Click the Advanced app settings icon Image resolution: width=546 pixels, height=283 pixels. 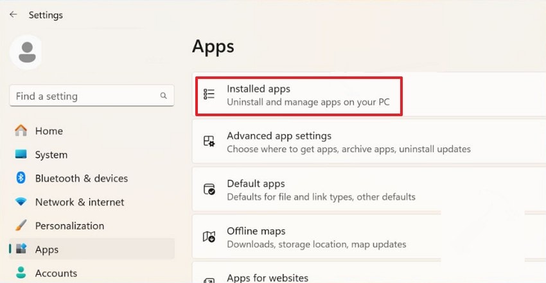209,141
